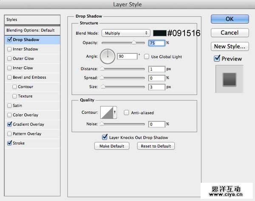The width and height of the screenshot is (255, 201).
Task: Open the Blend Mode Multiply dropdown
Action: 125,33
